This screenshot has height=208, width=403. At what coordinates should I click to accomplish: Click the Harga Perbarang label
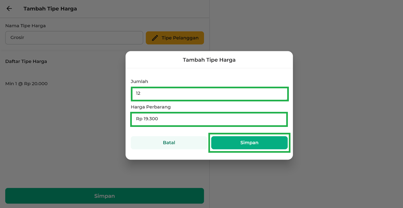[x=151, y=107]
